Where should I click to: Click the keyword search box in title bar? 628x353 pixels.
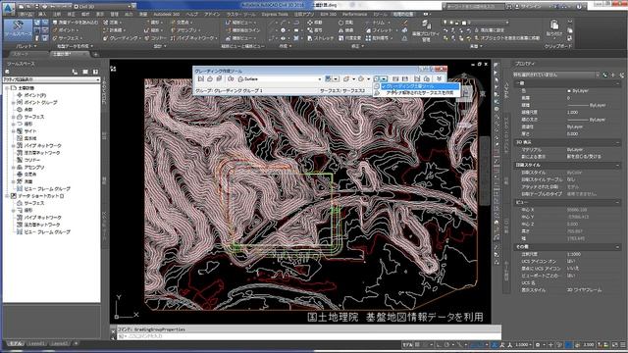click(x=475, y=7)
